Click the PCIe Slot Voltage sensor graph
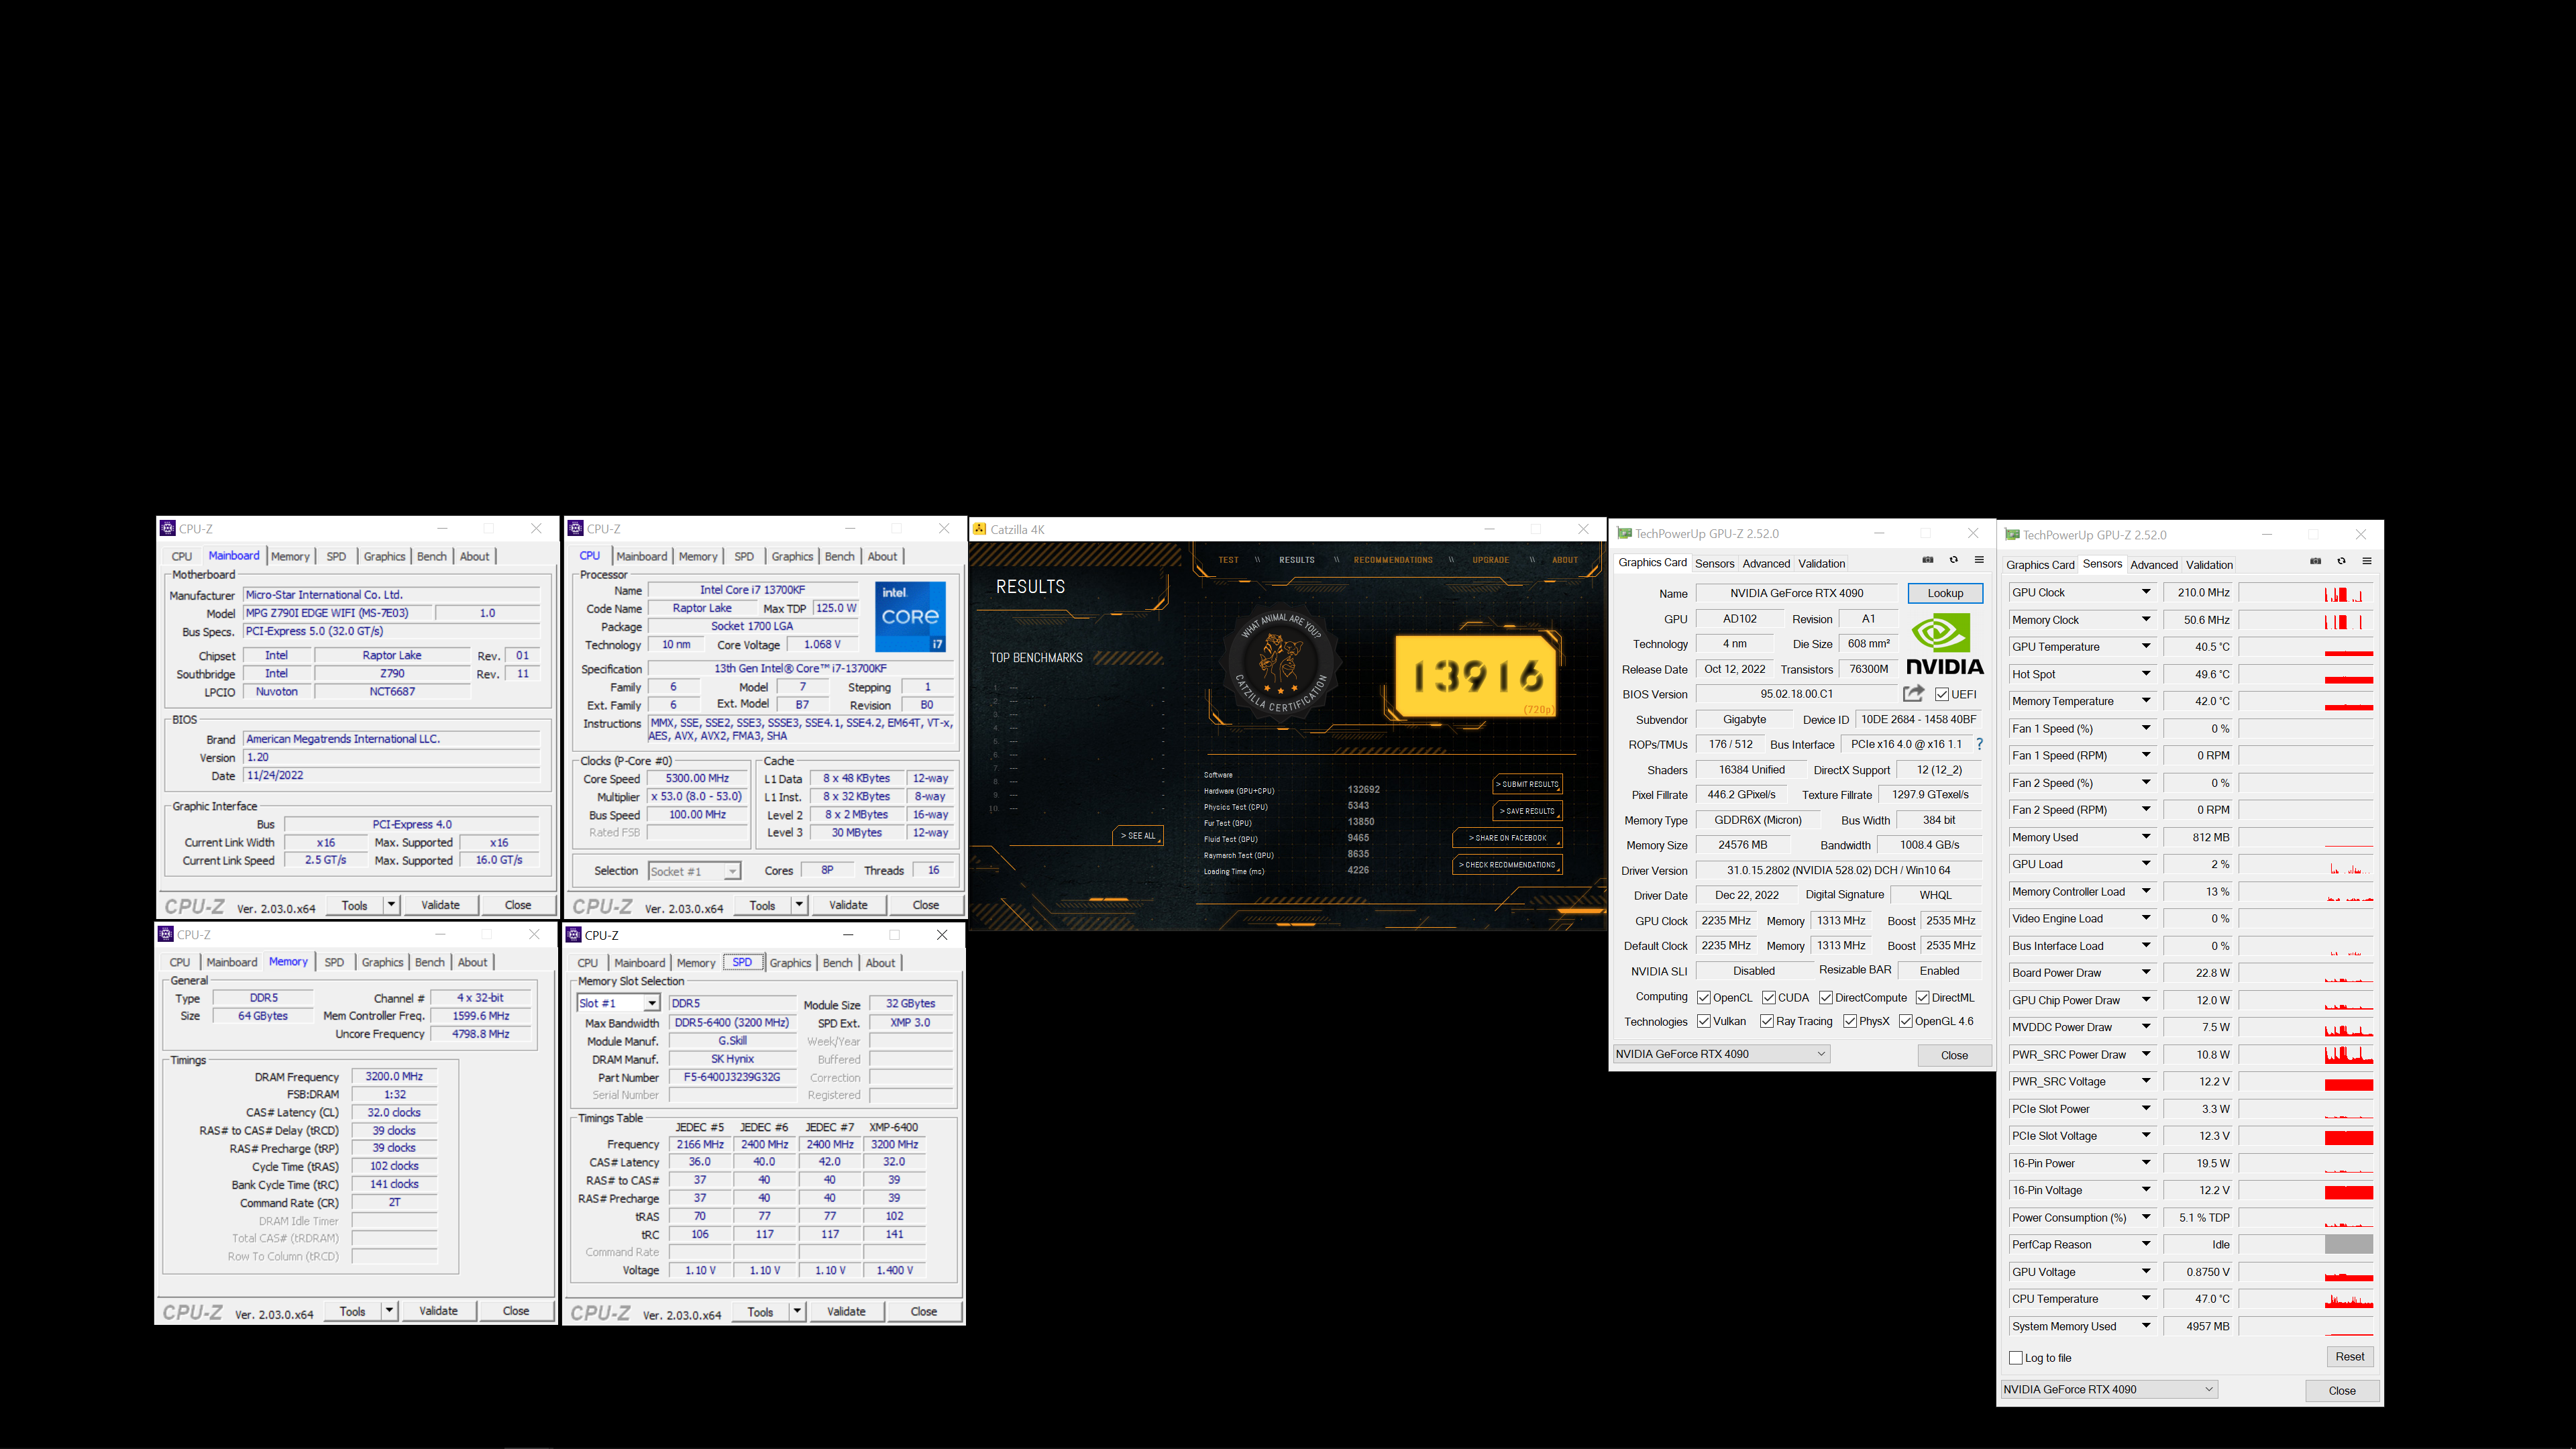Image resolution: width=2576 pixels, height=1449 pixels. 2305,1136
